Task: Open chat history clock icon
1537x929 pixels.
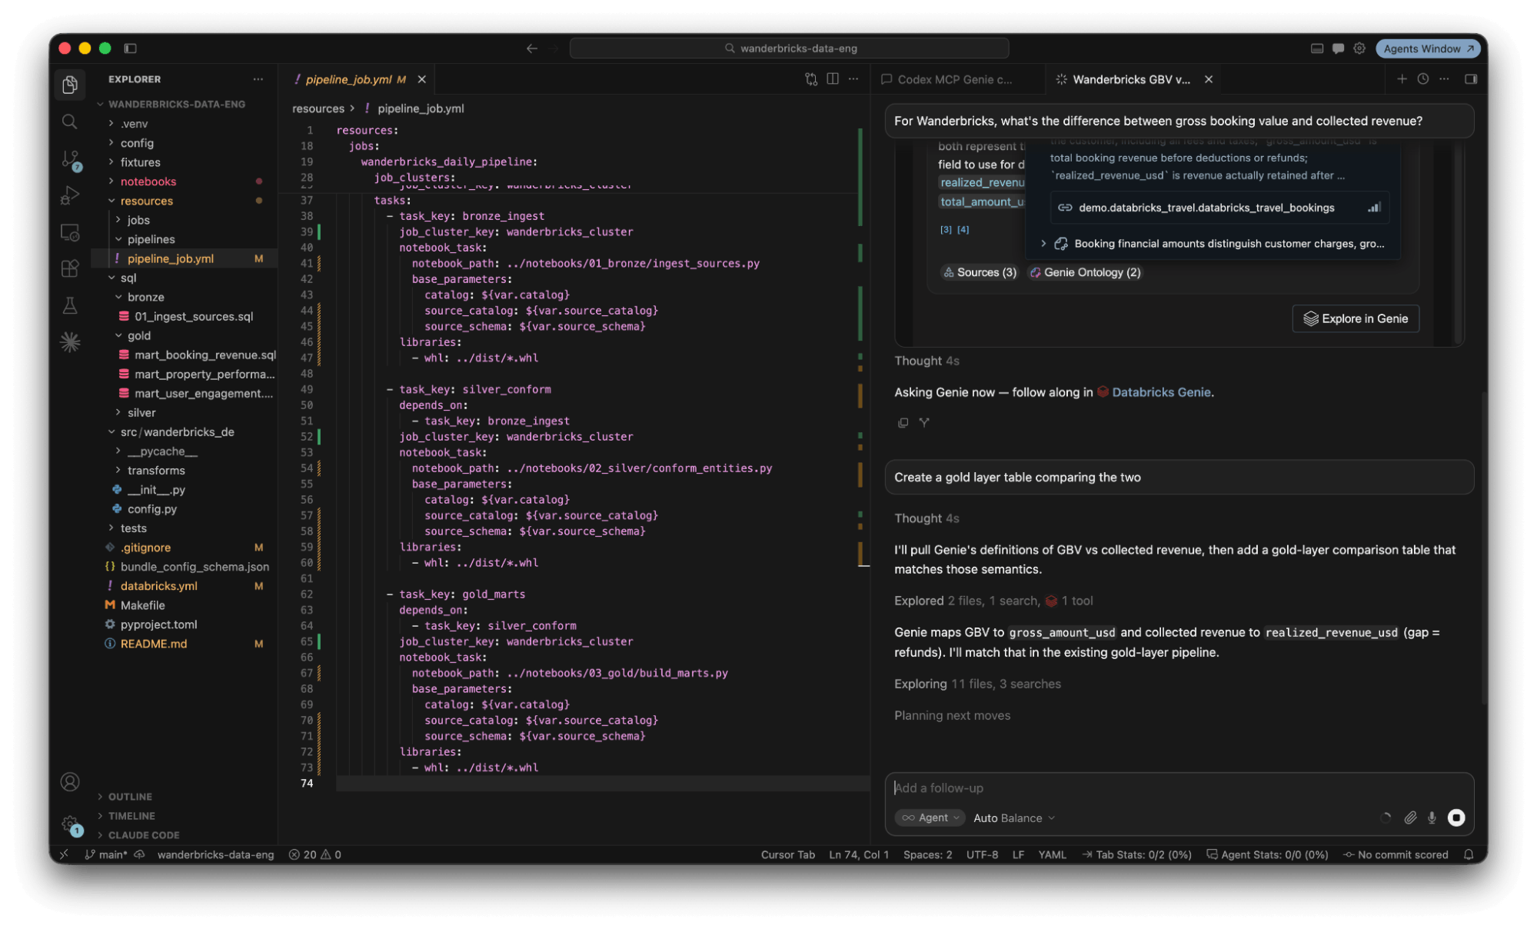Action: click(1423, 79)
